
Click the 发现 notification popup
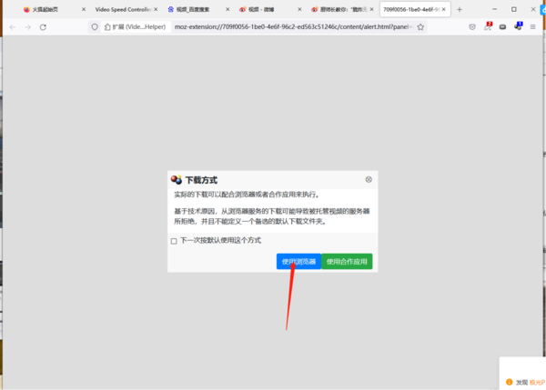click(522, 373)
